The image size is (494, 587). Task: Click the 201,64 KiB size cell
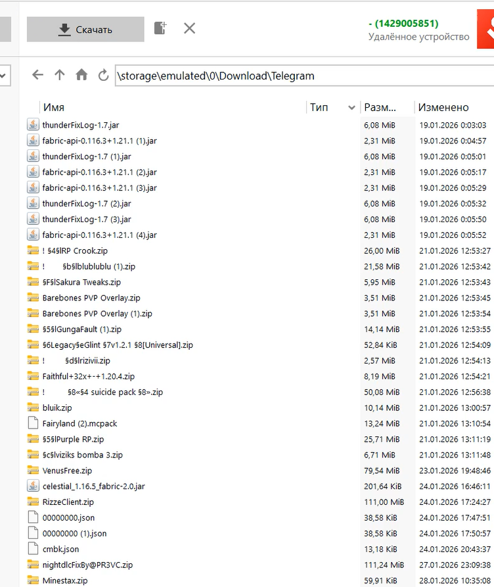383,486
